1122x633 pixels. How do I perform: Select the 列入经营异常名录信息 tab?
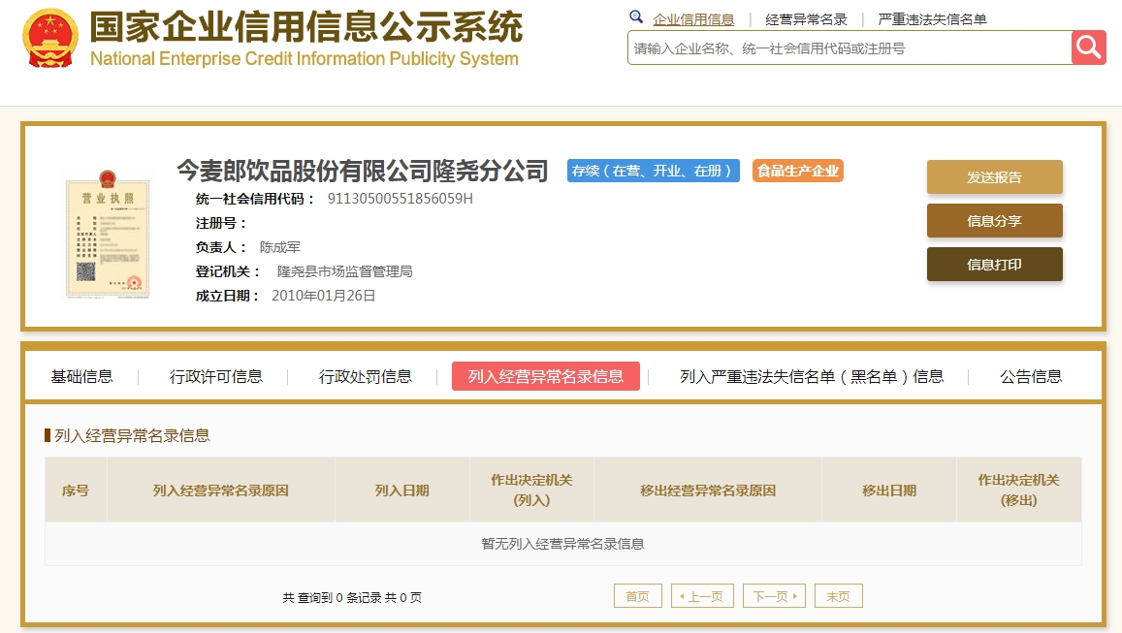545,376
